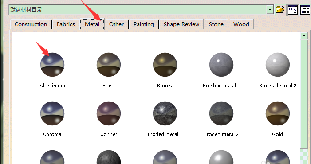Click the Aluminium label text
Screen dimensions: 311x164
[52, 86]
